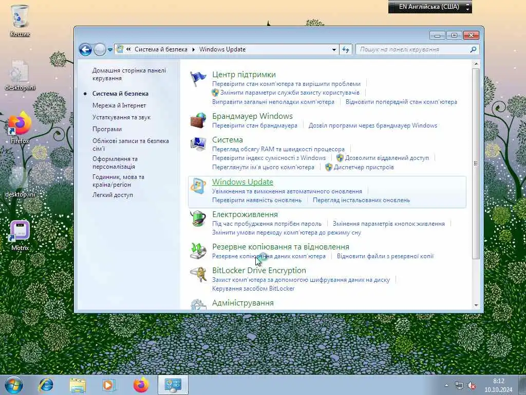Expand the arrow after Система й безпека breadcrumb
Viewport: 526px width, 395px height.
tap(194, 49)
